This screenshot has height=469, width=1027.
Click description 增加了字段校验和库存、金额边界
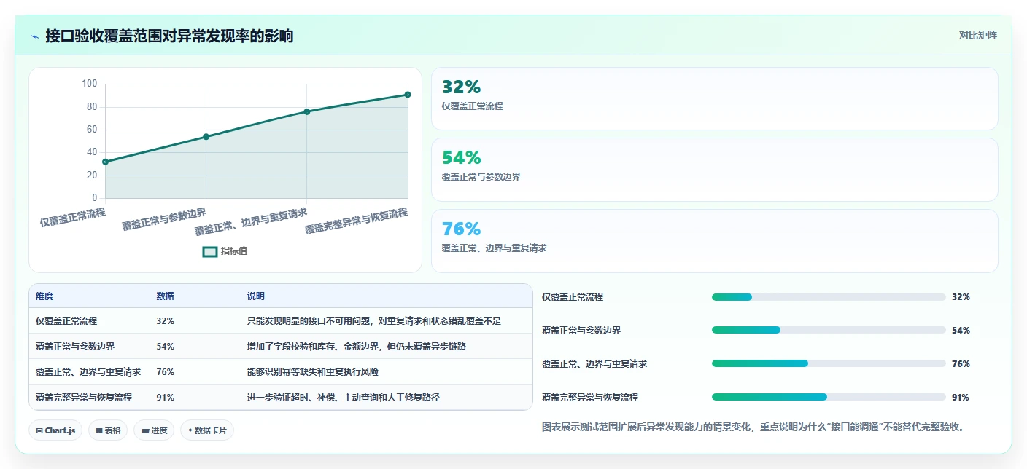(357, 346)
